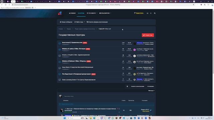Open last poster avatar in Government row
The image size is (214, 120).
(134, 44)
